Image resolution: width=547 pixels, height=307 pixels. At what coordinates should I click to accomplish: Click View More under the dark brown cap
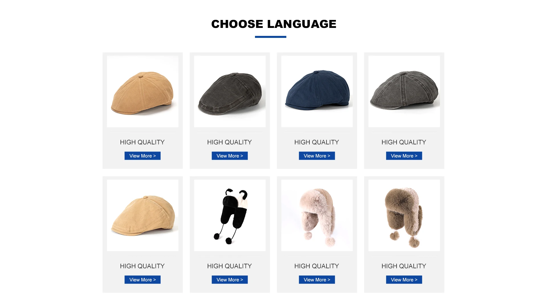coord(230,156)
